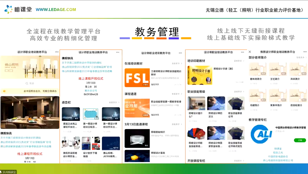Open the three-dot menu above 培训印刷教材 panel
Screen dimensions: 308x174
[242, 52]
